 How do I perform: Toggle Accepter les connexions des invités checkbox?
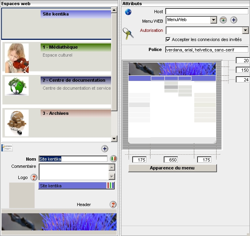click(x=168, y=39)
